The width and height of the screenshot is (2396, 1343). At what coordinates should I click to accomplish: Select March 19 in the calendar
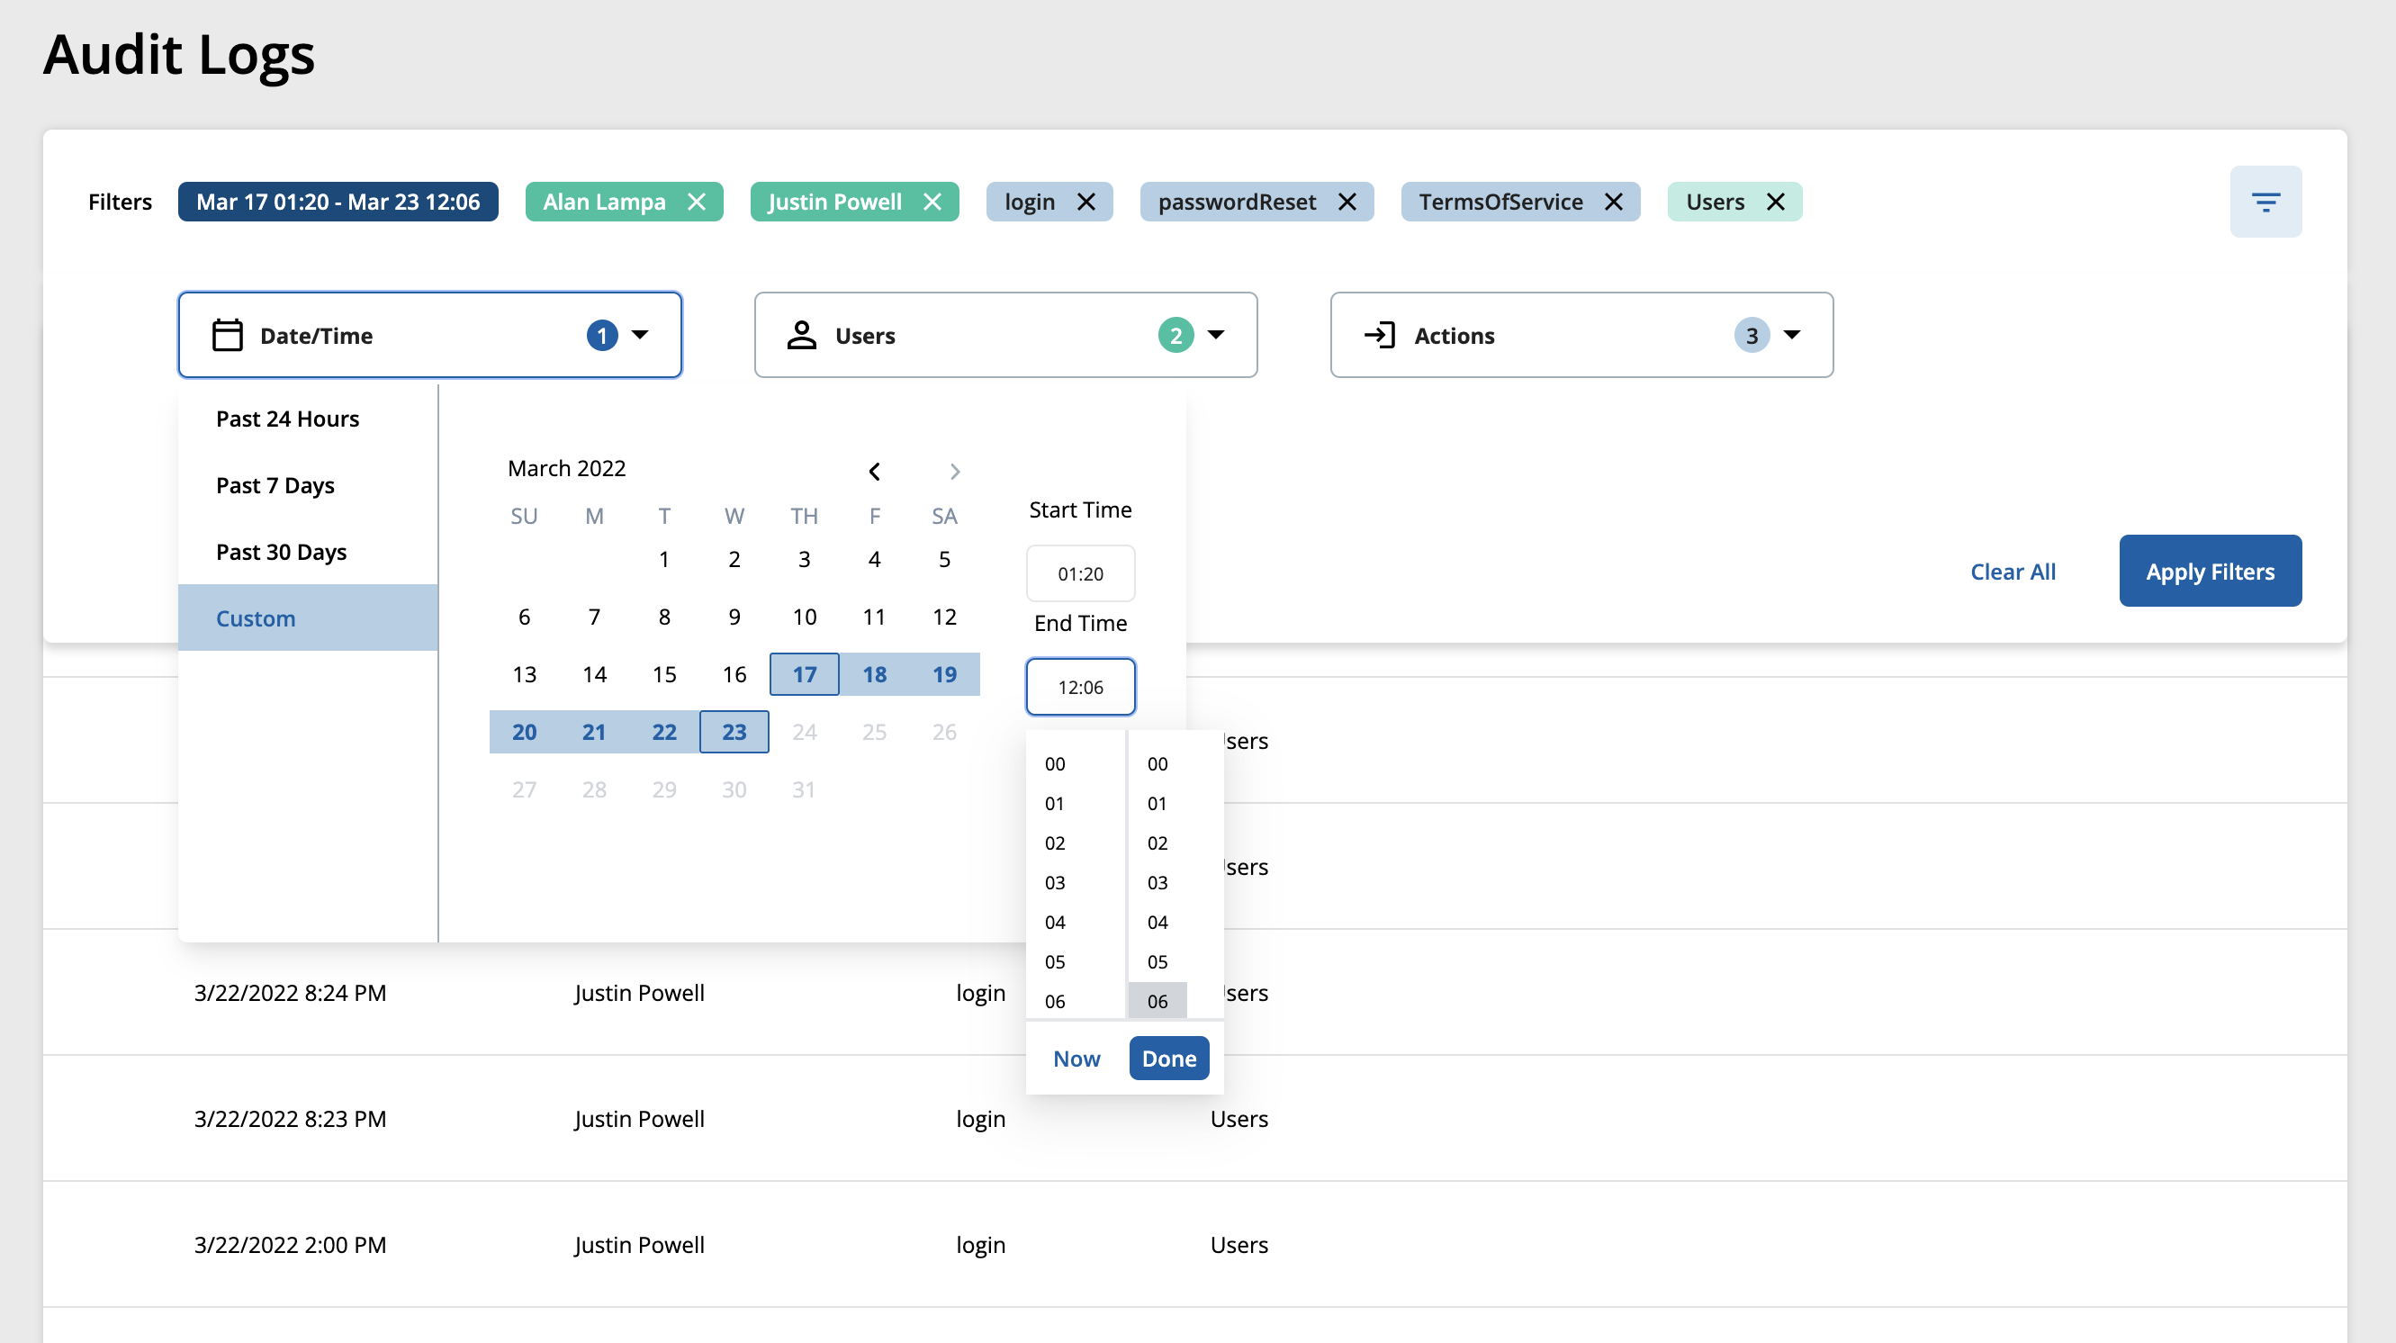pos(944,674)
